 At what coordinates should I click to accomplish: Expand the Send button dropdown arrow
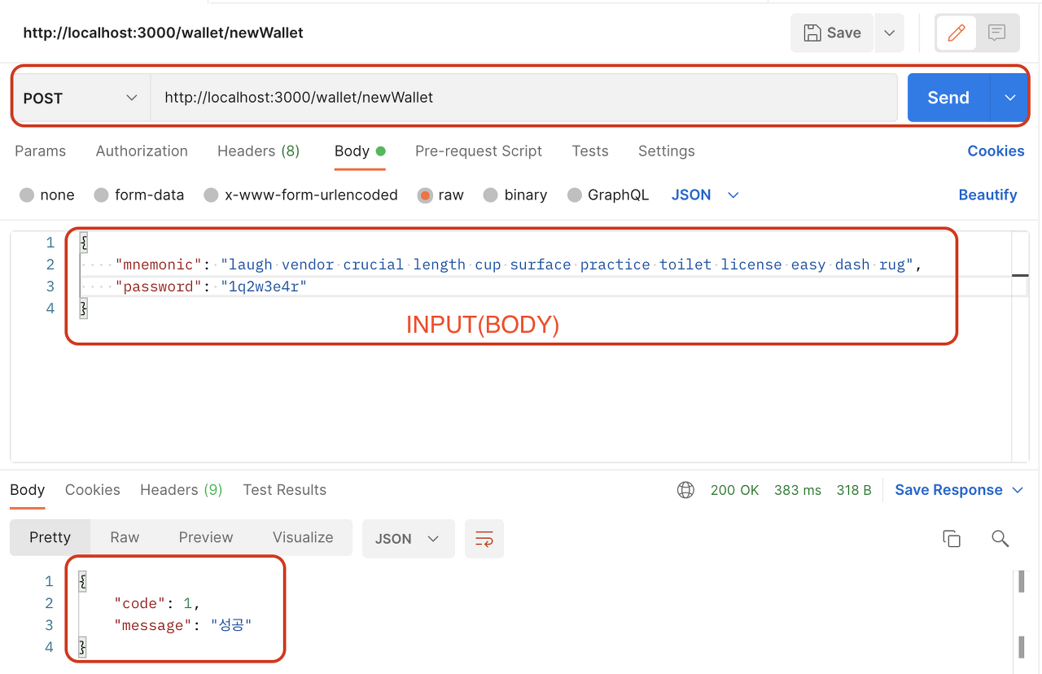[x=1009, y=98]
